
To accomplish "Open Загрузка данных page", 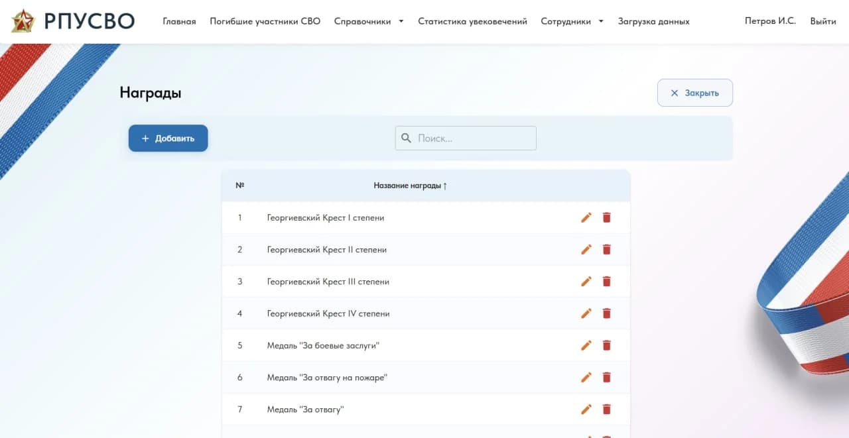I will pyautogui.click(x=653, y=21).
